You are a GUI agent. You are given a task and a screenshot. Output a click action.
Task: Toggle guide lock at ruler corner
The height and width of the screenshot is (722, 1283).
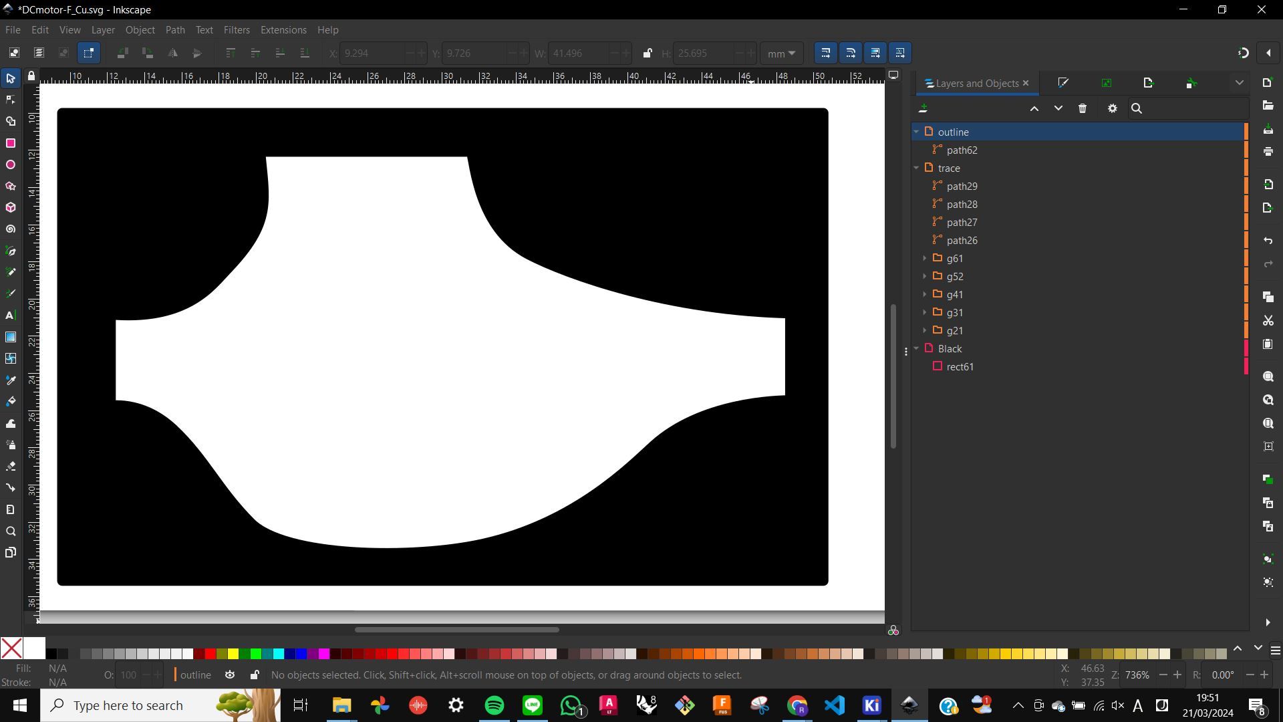coord(31,76)
